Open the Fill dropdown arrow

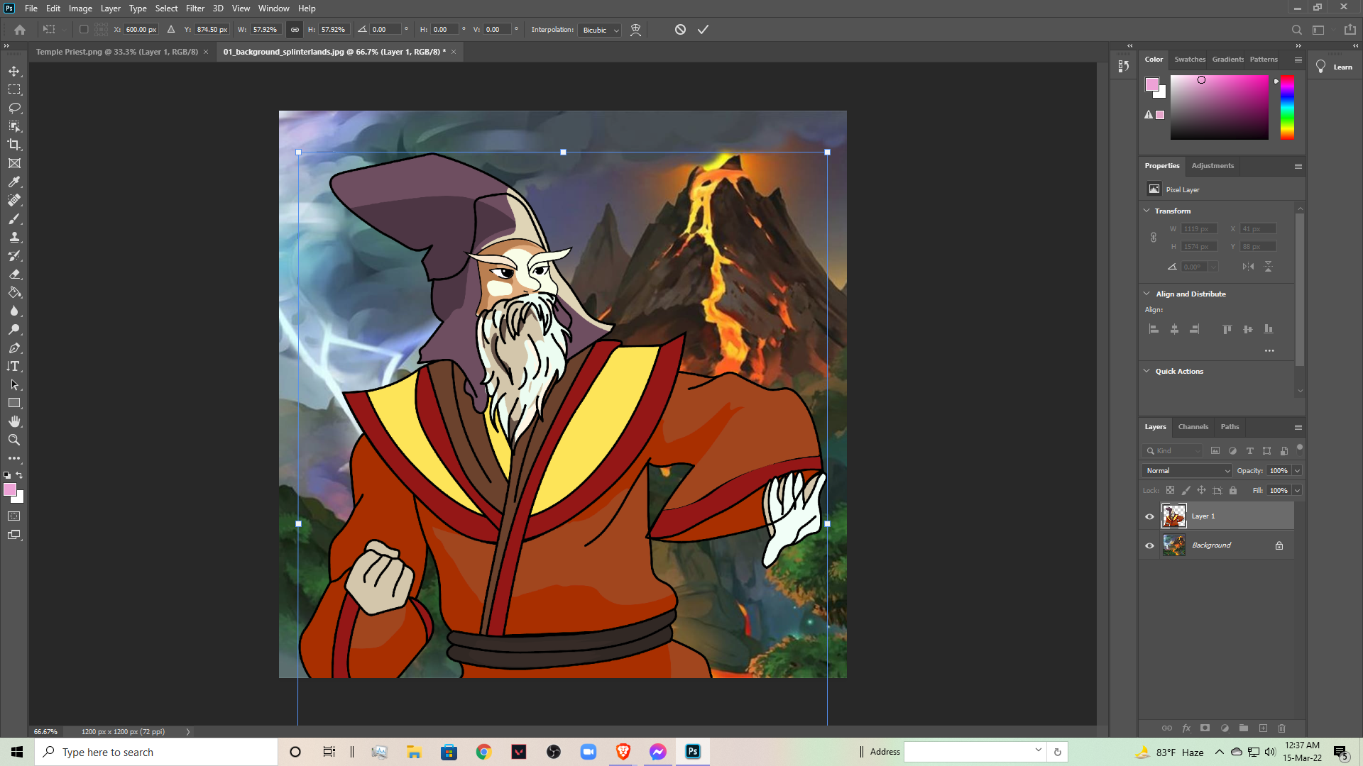tap(1297, 491)
